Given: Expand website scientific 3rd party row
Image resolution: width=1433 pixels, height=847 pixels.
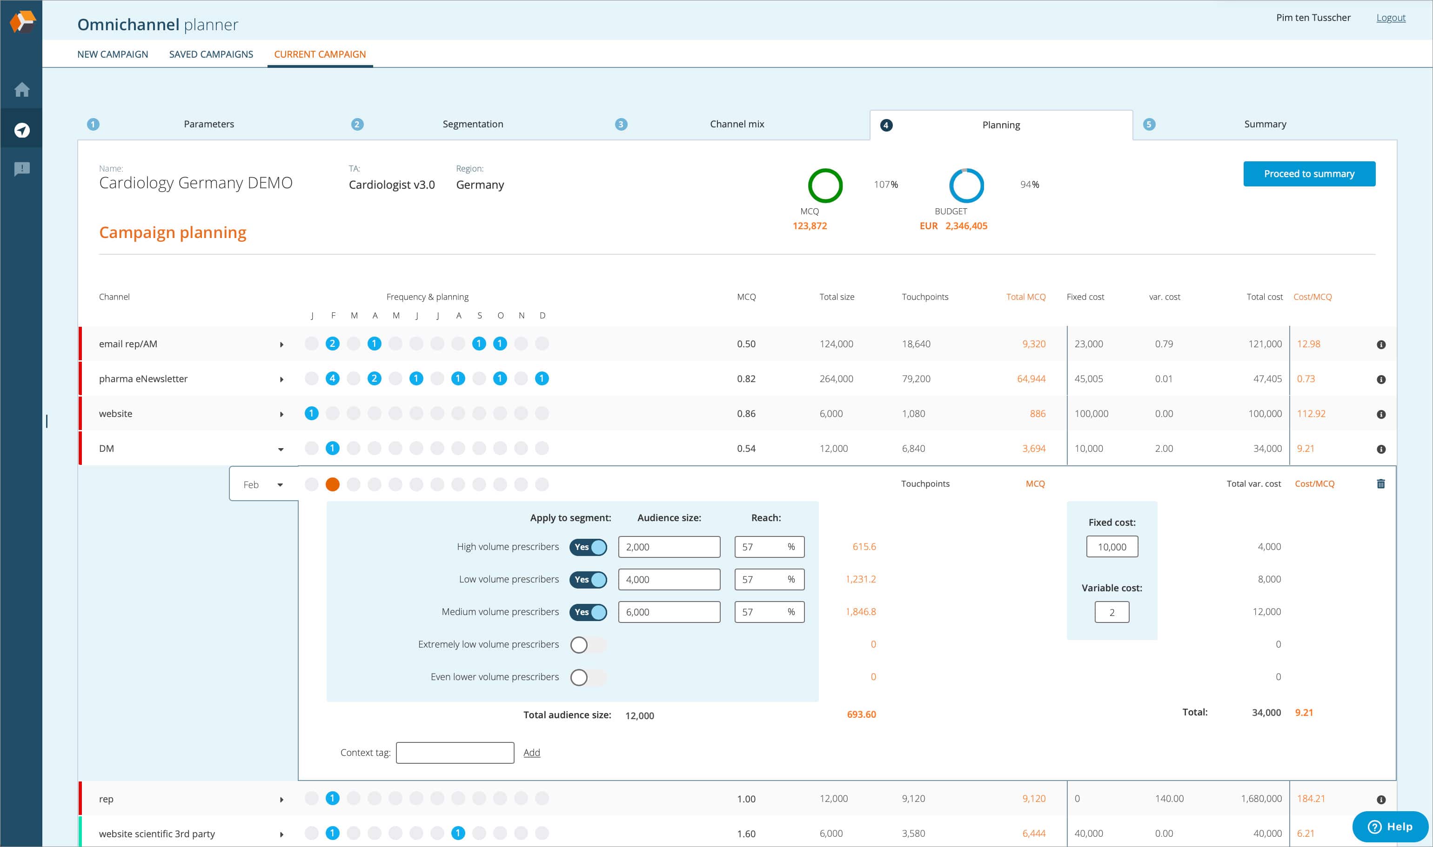Looking at the screenshot, I should coord(281,834).
